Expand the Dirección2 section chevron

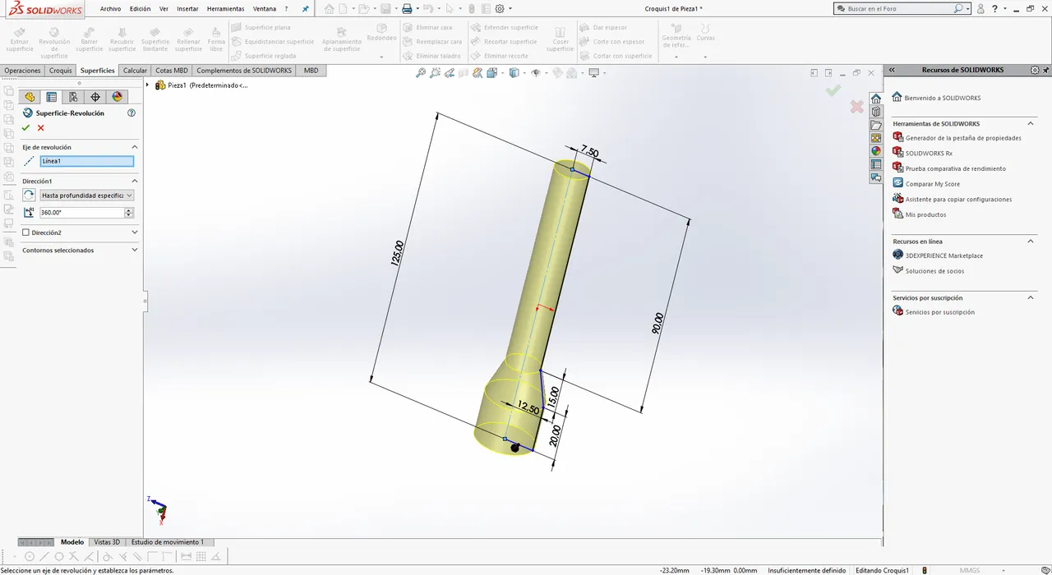point(135,232)
